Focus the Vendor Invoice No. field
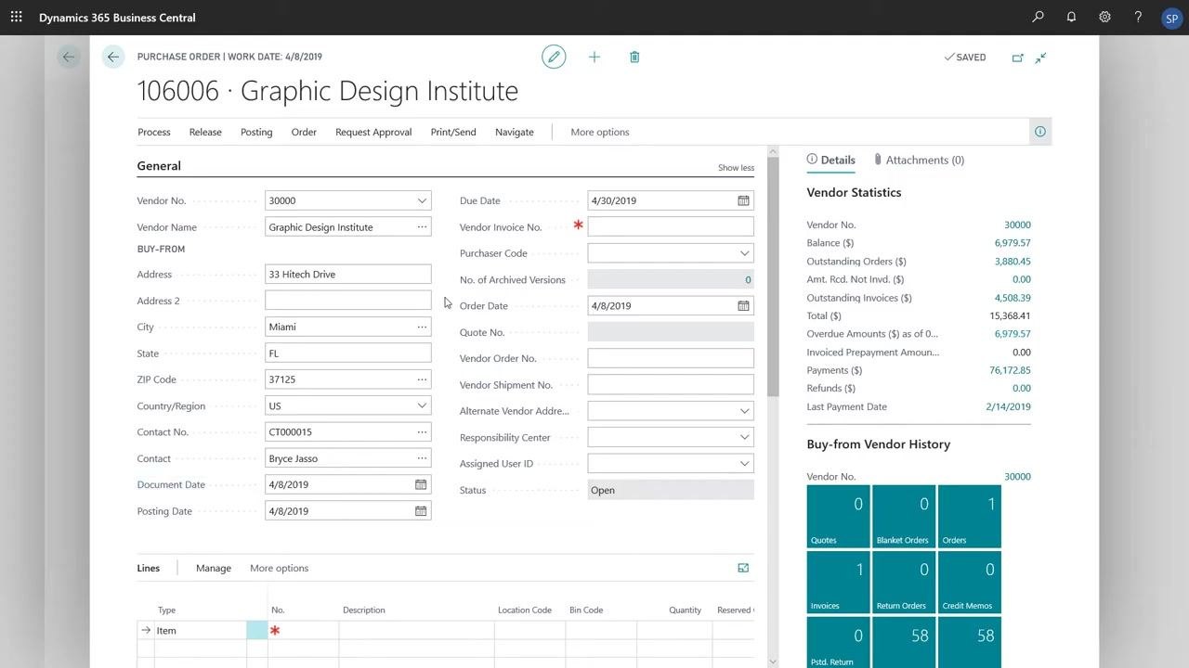Image resolution: width=1189 pixels, height=668 pixels. point(671,226)
